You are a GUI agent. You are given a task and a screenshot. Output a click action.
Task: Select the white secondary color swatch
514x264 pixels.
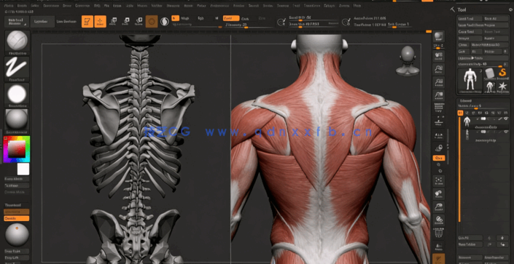[x=23, y=169]
